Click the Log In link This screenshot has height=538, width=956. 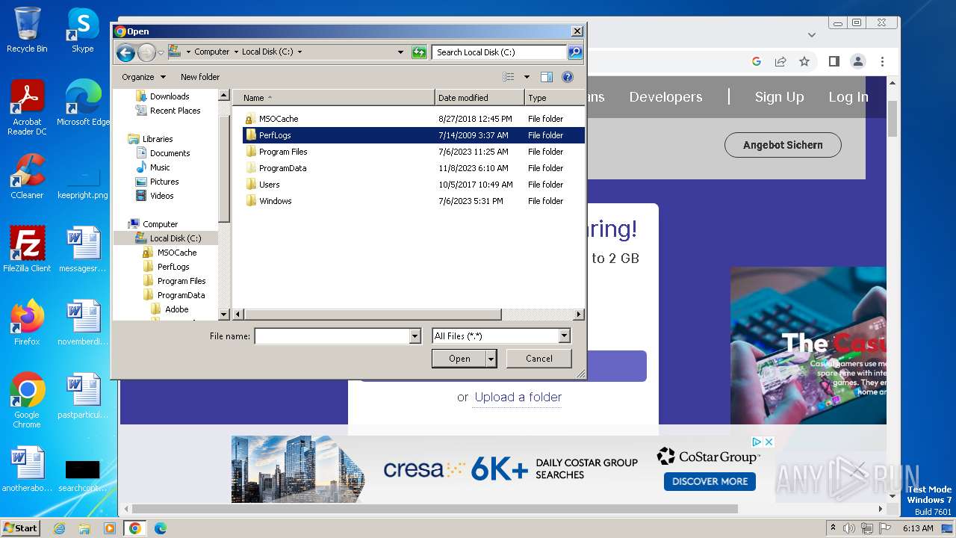(x=848, y=97)
